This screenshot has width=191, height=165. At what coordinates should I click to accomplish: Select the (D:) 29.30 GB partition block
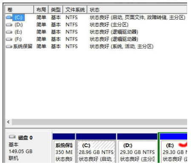point(137,148)
